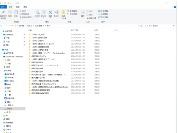Click the 删除 red X delete icon

tap(50, 12)
